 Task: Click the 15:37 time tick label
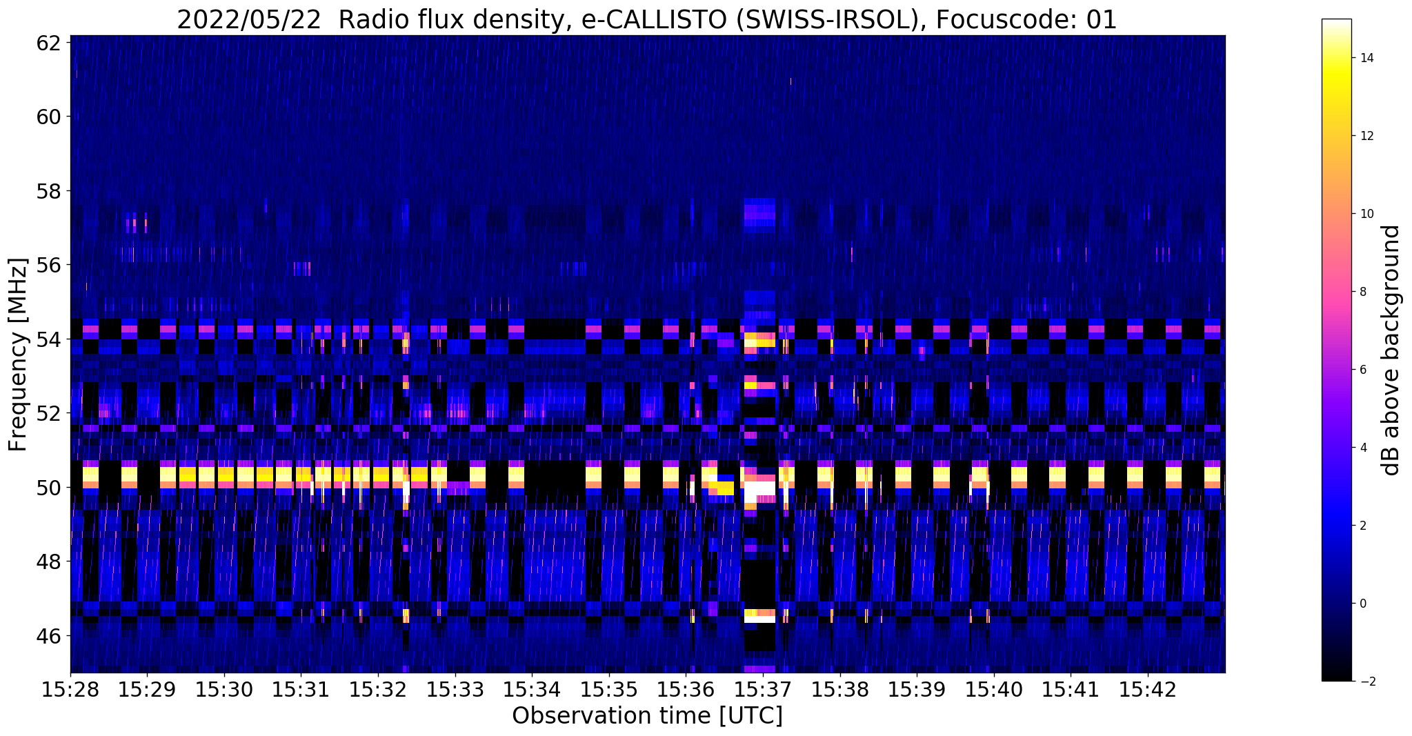point(763,690)
